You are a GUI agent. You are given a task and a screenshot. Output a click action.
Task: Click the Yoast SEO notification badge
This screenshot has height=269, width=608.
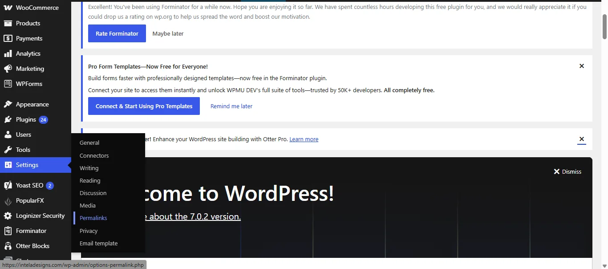(x=50, y=185)
